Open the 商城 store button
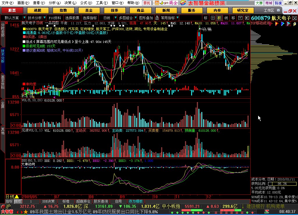 click(x=269, y=3)
